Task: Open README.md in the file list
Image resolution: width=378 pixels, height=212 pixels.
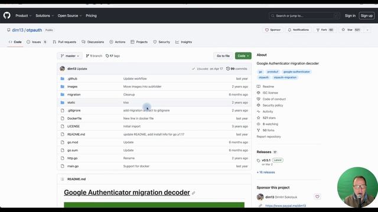Action: pyautogui.click(x=76, y=134)
